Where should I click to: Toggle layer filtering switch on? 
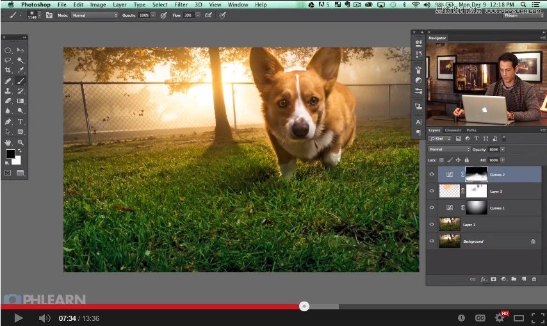coord(504,138)
